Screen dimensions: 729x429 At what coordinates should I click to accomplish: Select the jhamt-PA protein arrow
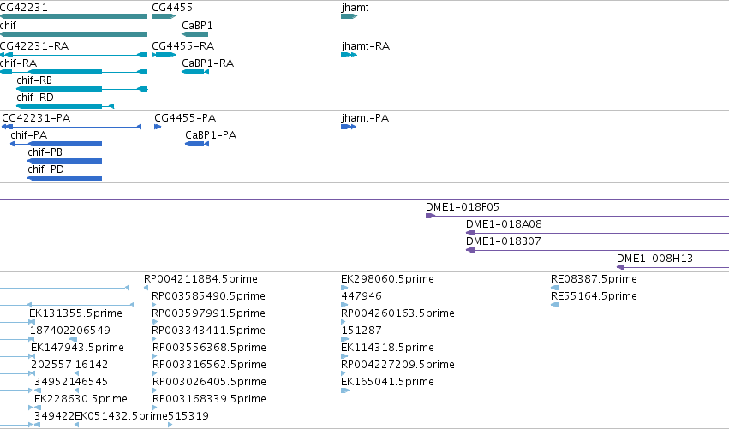[349, 127]
